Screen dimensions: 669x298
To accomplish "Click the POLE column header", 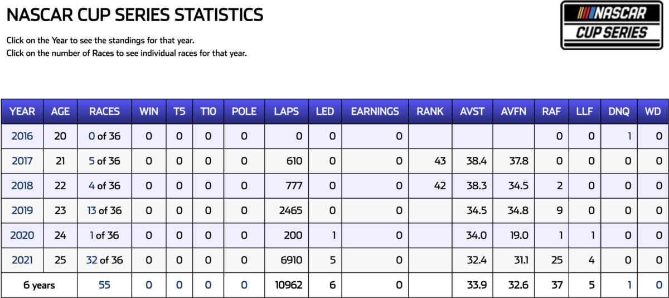I will point(244,111).
